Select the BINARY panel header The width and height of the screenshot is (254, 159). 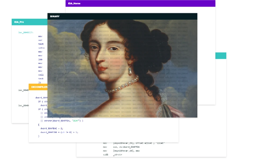pos(122,16)
